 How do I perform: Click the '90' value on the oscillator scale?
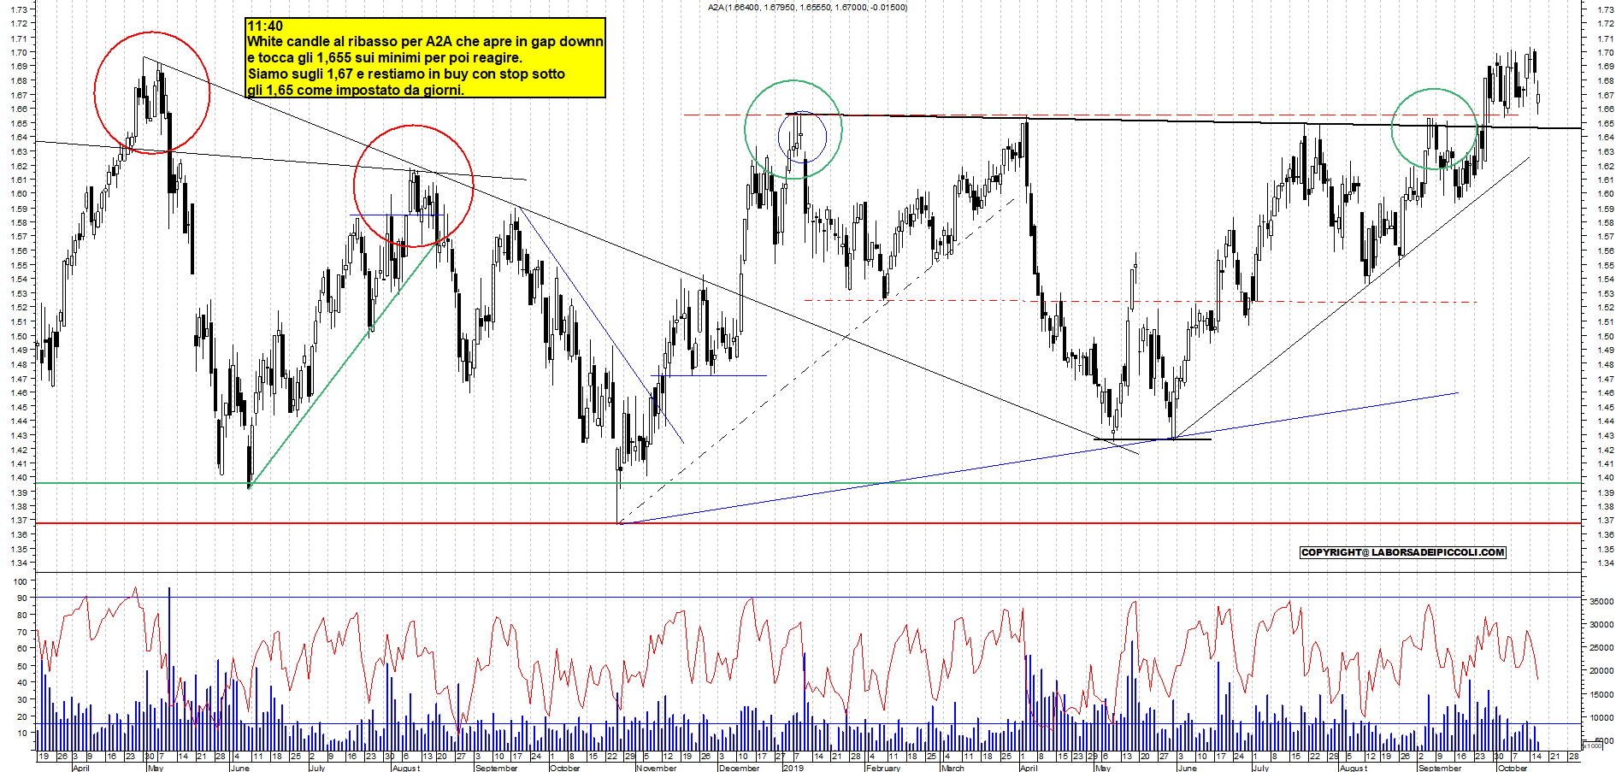point(22,598)
